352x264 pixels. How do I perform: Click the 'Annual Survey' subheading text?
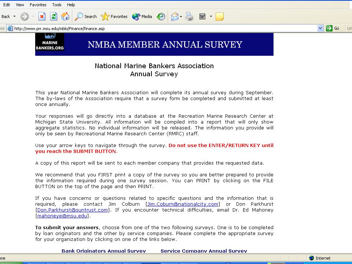(154, 74)
